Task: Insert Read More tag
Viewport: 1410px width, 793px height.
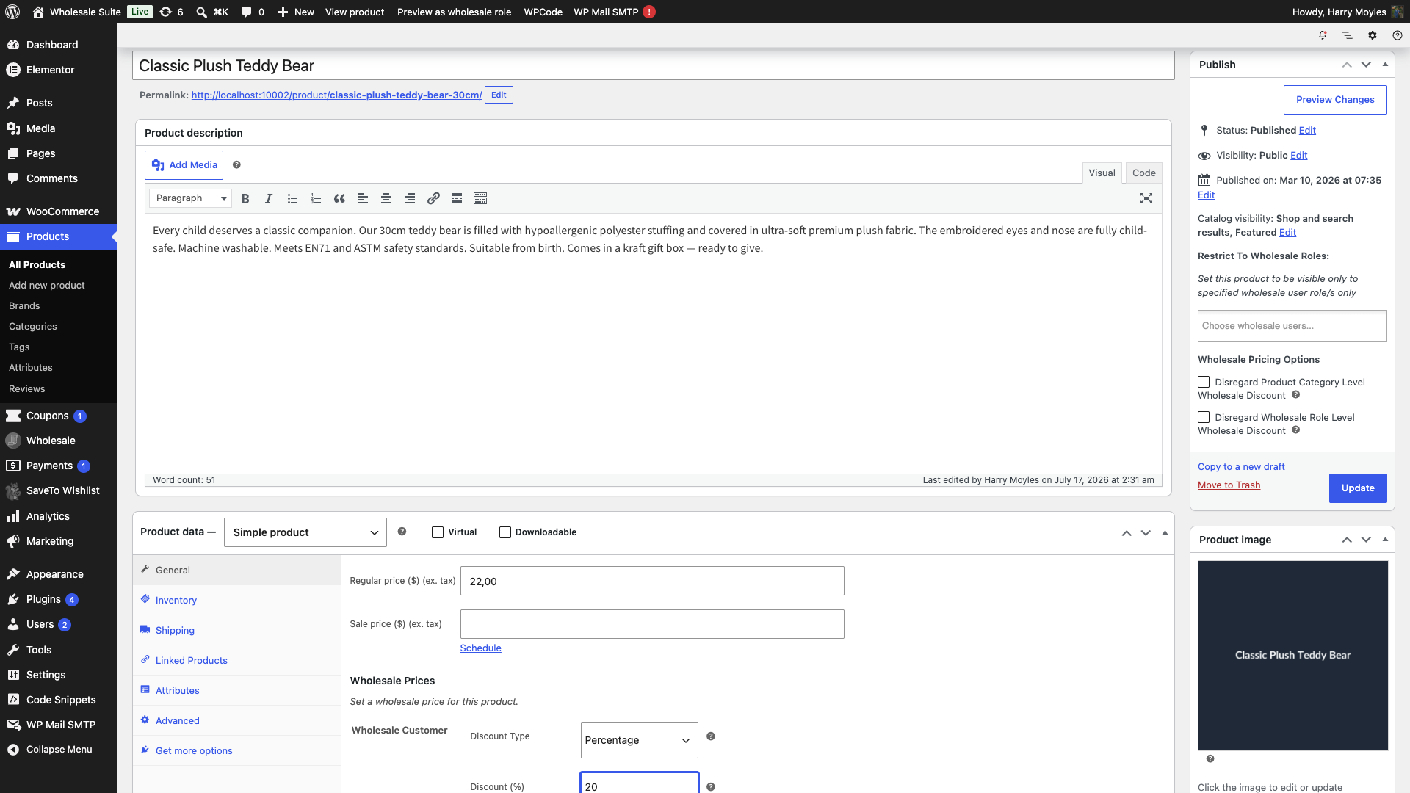Action: tap(457, 198)
